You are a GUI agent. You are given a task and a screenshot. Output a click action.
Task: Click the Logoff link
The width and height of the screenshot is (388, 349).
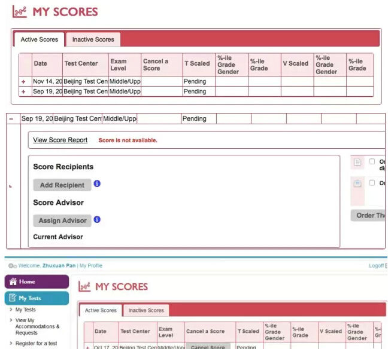coord(376,266)
